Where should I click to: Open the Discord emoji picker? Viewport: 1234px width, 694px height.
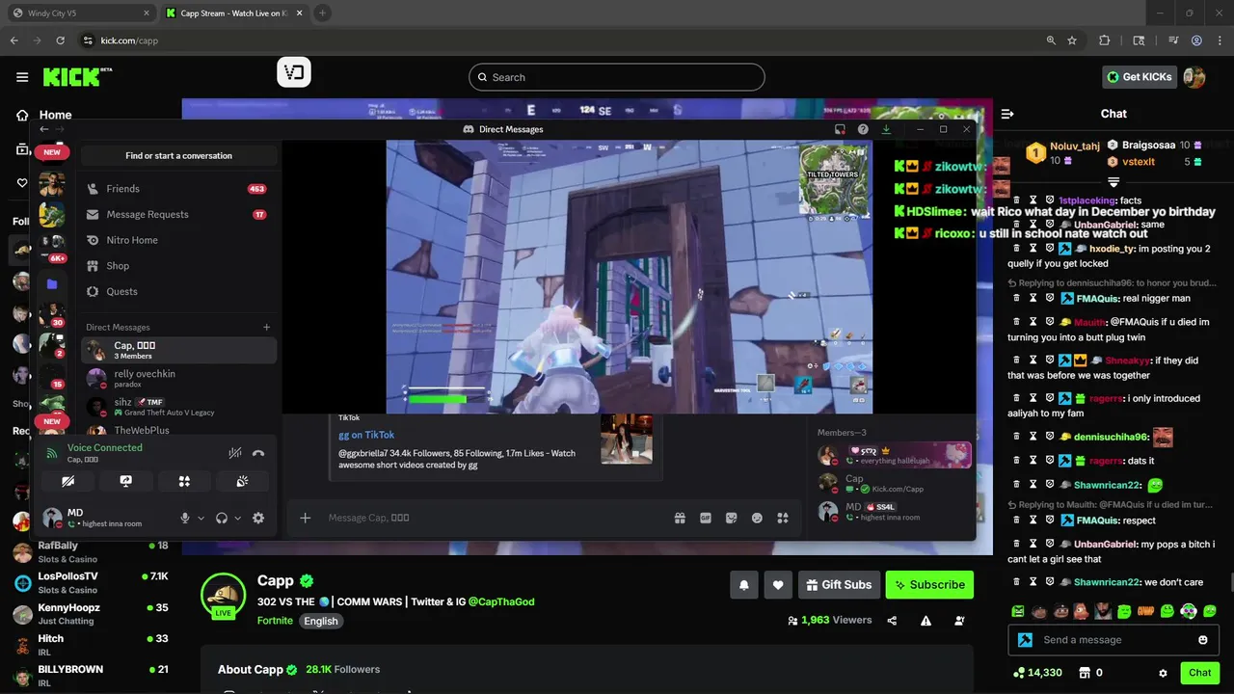coord(757,518)
